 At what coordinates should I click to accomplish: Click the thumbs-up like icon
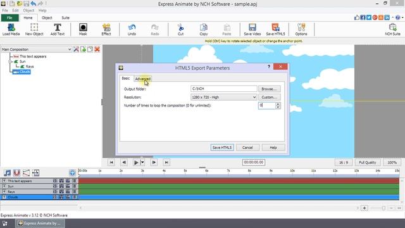(357, 17)
